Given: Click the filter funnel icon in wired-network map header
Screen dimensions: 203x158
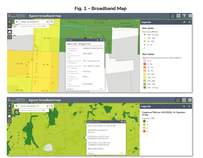Looking at the screenshot, I should point(184,16).
